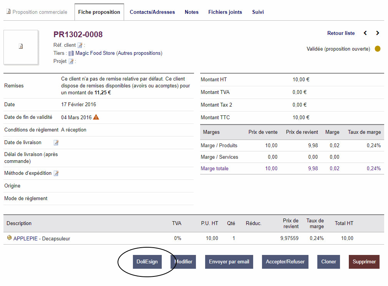Switch to the Notes tab

coord(192,12)
